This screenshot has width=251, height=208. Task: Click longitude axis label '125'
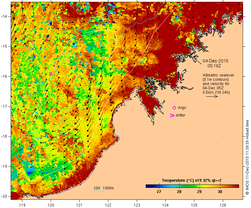tap(194, 205)
